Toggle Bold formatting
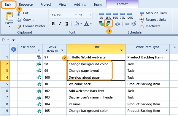 point(53,24)
